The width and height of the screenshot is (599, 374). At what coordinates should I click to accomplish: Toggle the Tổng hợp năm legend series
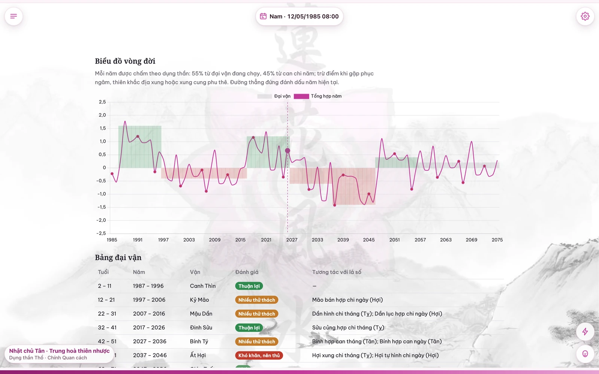(x=318, y=96)
